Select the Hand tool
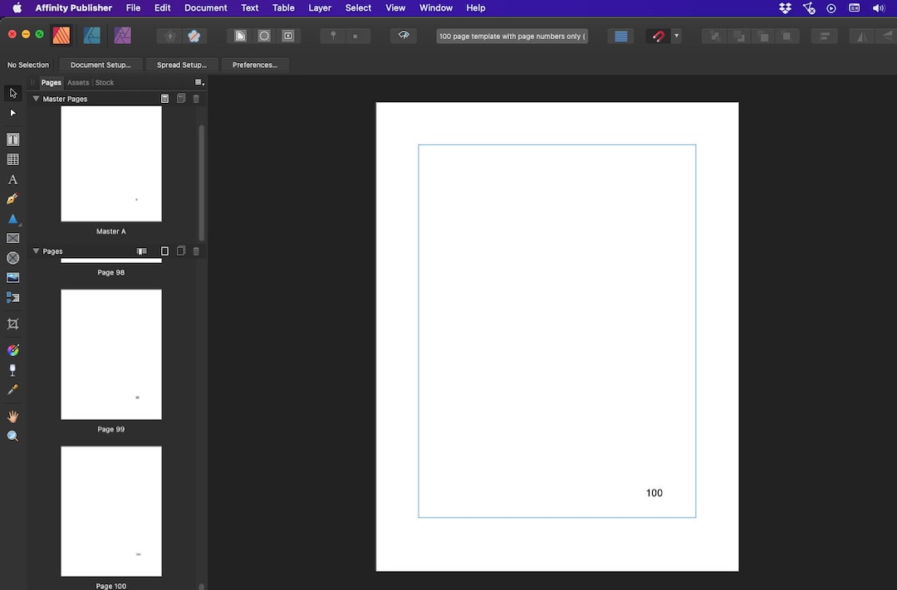This screenshot has height=590, width=897. tap(12, 416)
